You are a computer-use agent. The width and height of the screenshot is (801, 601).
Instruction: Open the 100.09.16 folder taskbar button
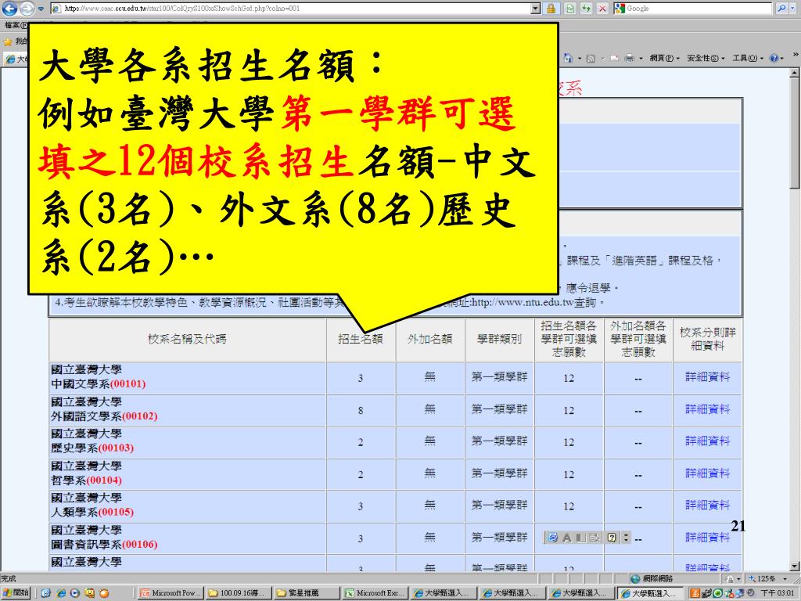[238, 593]
